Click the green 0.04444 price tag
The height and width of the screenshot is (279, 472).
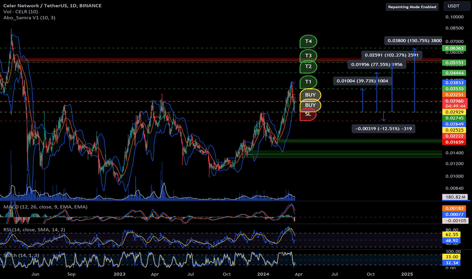tap(454, 73)
